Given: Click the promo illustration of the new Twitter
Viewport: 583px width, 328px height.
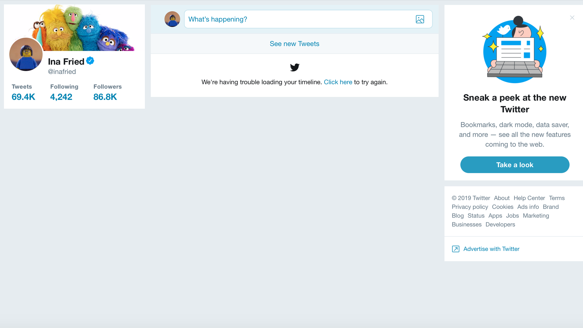Looking at the screenshot, I should tap(514, 50).
